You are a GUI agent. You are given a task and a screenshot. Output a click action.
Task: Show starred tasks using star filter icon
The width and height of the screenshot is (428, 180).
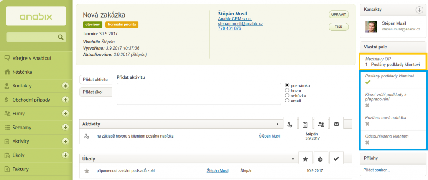click(306, 159)
